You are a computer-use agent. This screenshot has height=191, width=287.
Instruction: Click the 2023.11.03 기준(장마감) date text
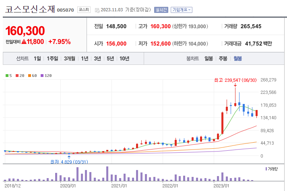[126, 10]
